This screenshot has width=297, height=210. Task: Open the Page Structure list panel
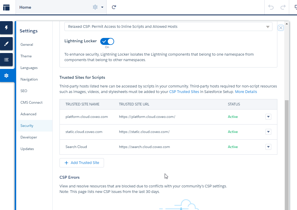[6, 60]
